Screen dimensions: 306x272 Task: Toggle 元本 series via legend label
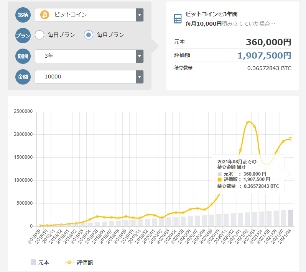[x=44, y=262]
